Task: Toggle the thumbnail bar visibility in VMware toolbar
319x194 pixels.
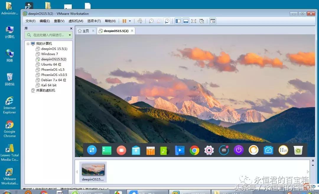Action: click(x=186, y=21)
